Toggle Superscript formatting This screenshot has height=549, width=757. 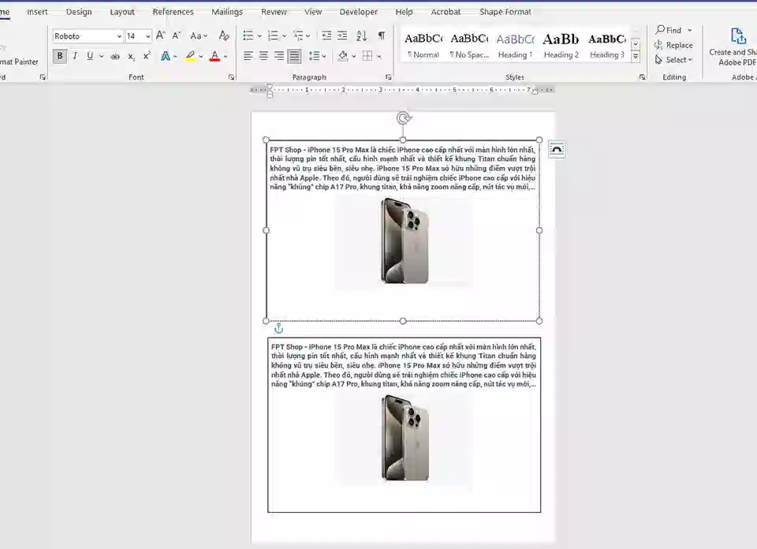pyautogui.click(x=147, y=56)
